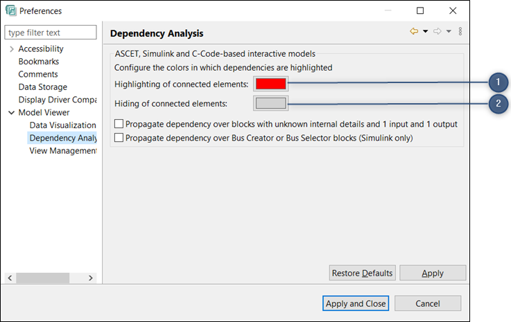Pick the red highlighting color swatch
511x322 pixels.
(270, 84)
